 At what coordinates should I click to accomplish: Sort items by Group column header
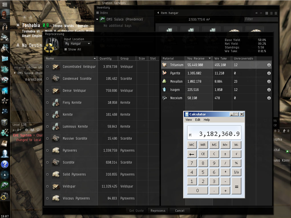point(127,58)
